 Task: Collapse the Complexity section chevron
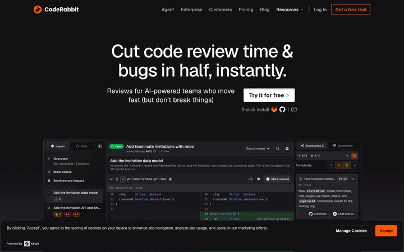[355, 165]
